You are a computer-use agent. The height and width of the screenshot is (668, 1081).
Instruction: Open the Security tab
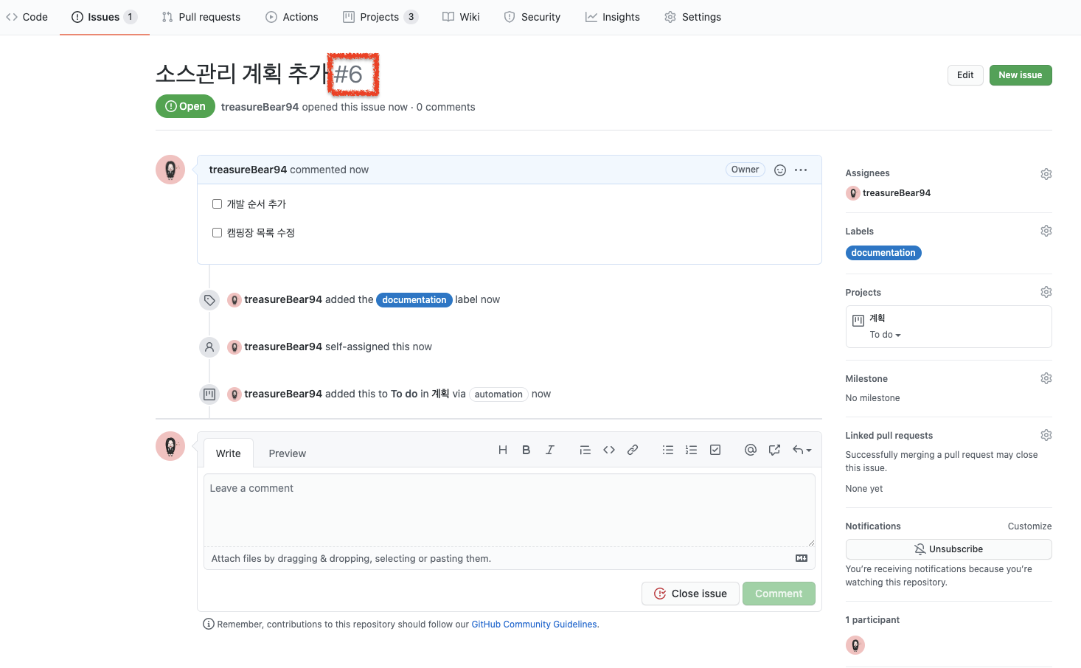tap(532, 17)
